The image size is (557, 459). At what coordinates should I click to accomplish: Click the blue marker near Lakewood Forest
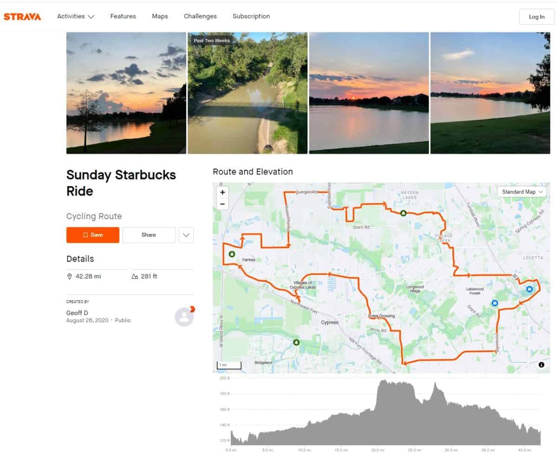click(x=495, y=303)
